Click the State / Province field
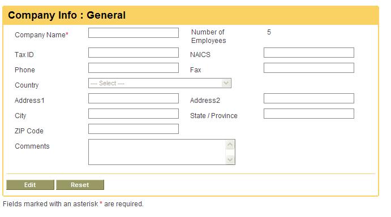This screenshot has height=217, width=391. coord(309,114)
